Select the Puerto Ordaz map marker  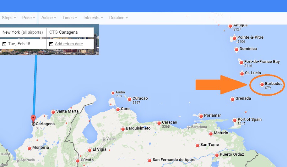click(x=217, y=155)
